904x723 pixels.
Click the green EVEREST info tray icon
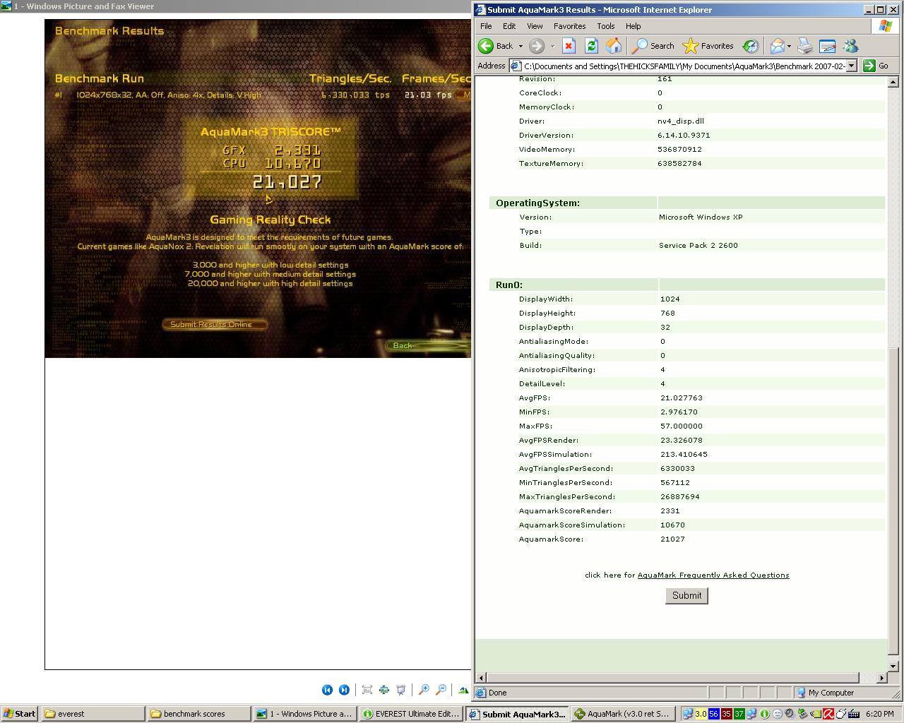(764, 714)
